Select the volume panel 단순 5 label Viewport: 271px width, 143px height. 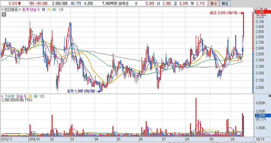[x=21, y=96]
